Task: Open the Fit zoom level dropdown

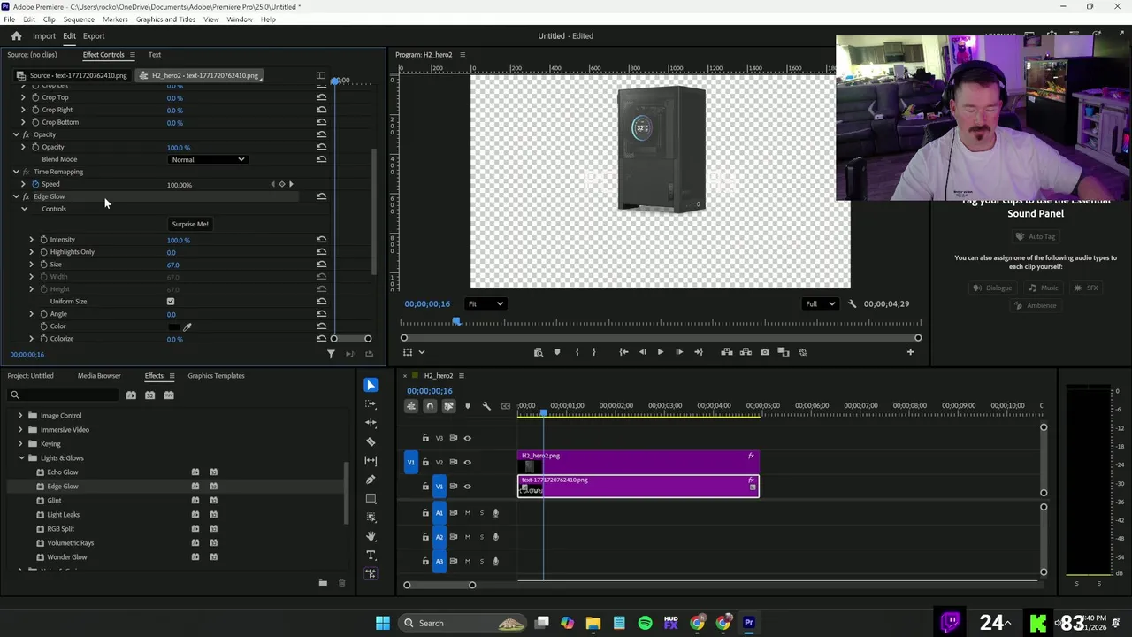Action: coord(486,303)
